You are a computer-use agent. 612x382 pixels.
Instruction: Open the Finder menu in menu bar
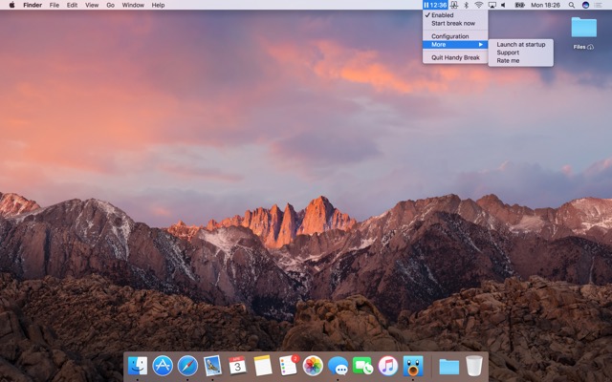click(x=33, y=5)
